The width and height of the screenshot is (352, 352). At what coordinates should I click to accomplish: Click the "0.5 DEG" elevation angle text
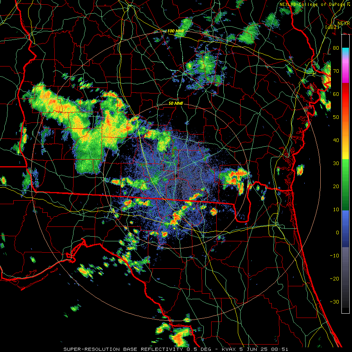(199, 349)
